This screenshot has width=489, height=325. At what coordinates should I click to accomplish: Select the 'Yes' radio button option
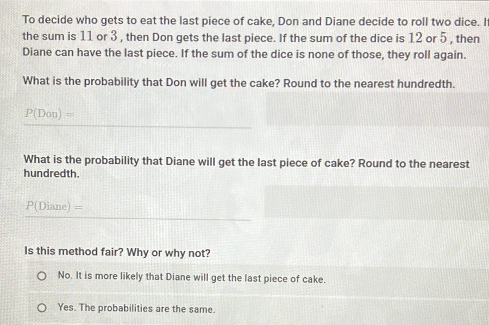tap(43, 309)
